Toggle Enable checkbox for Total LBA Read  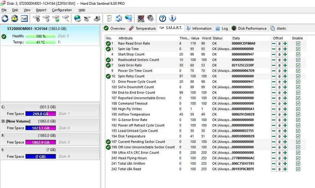coord(298,169)
